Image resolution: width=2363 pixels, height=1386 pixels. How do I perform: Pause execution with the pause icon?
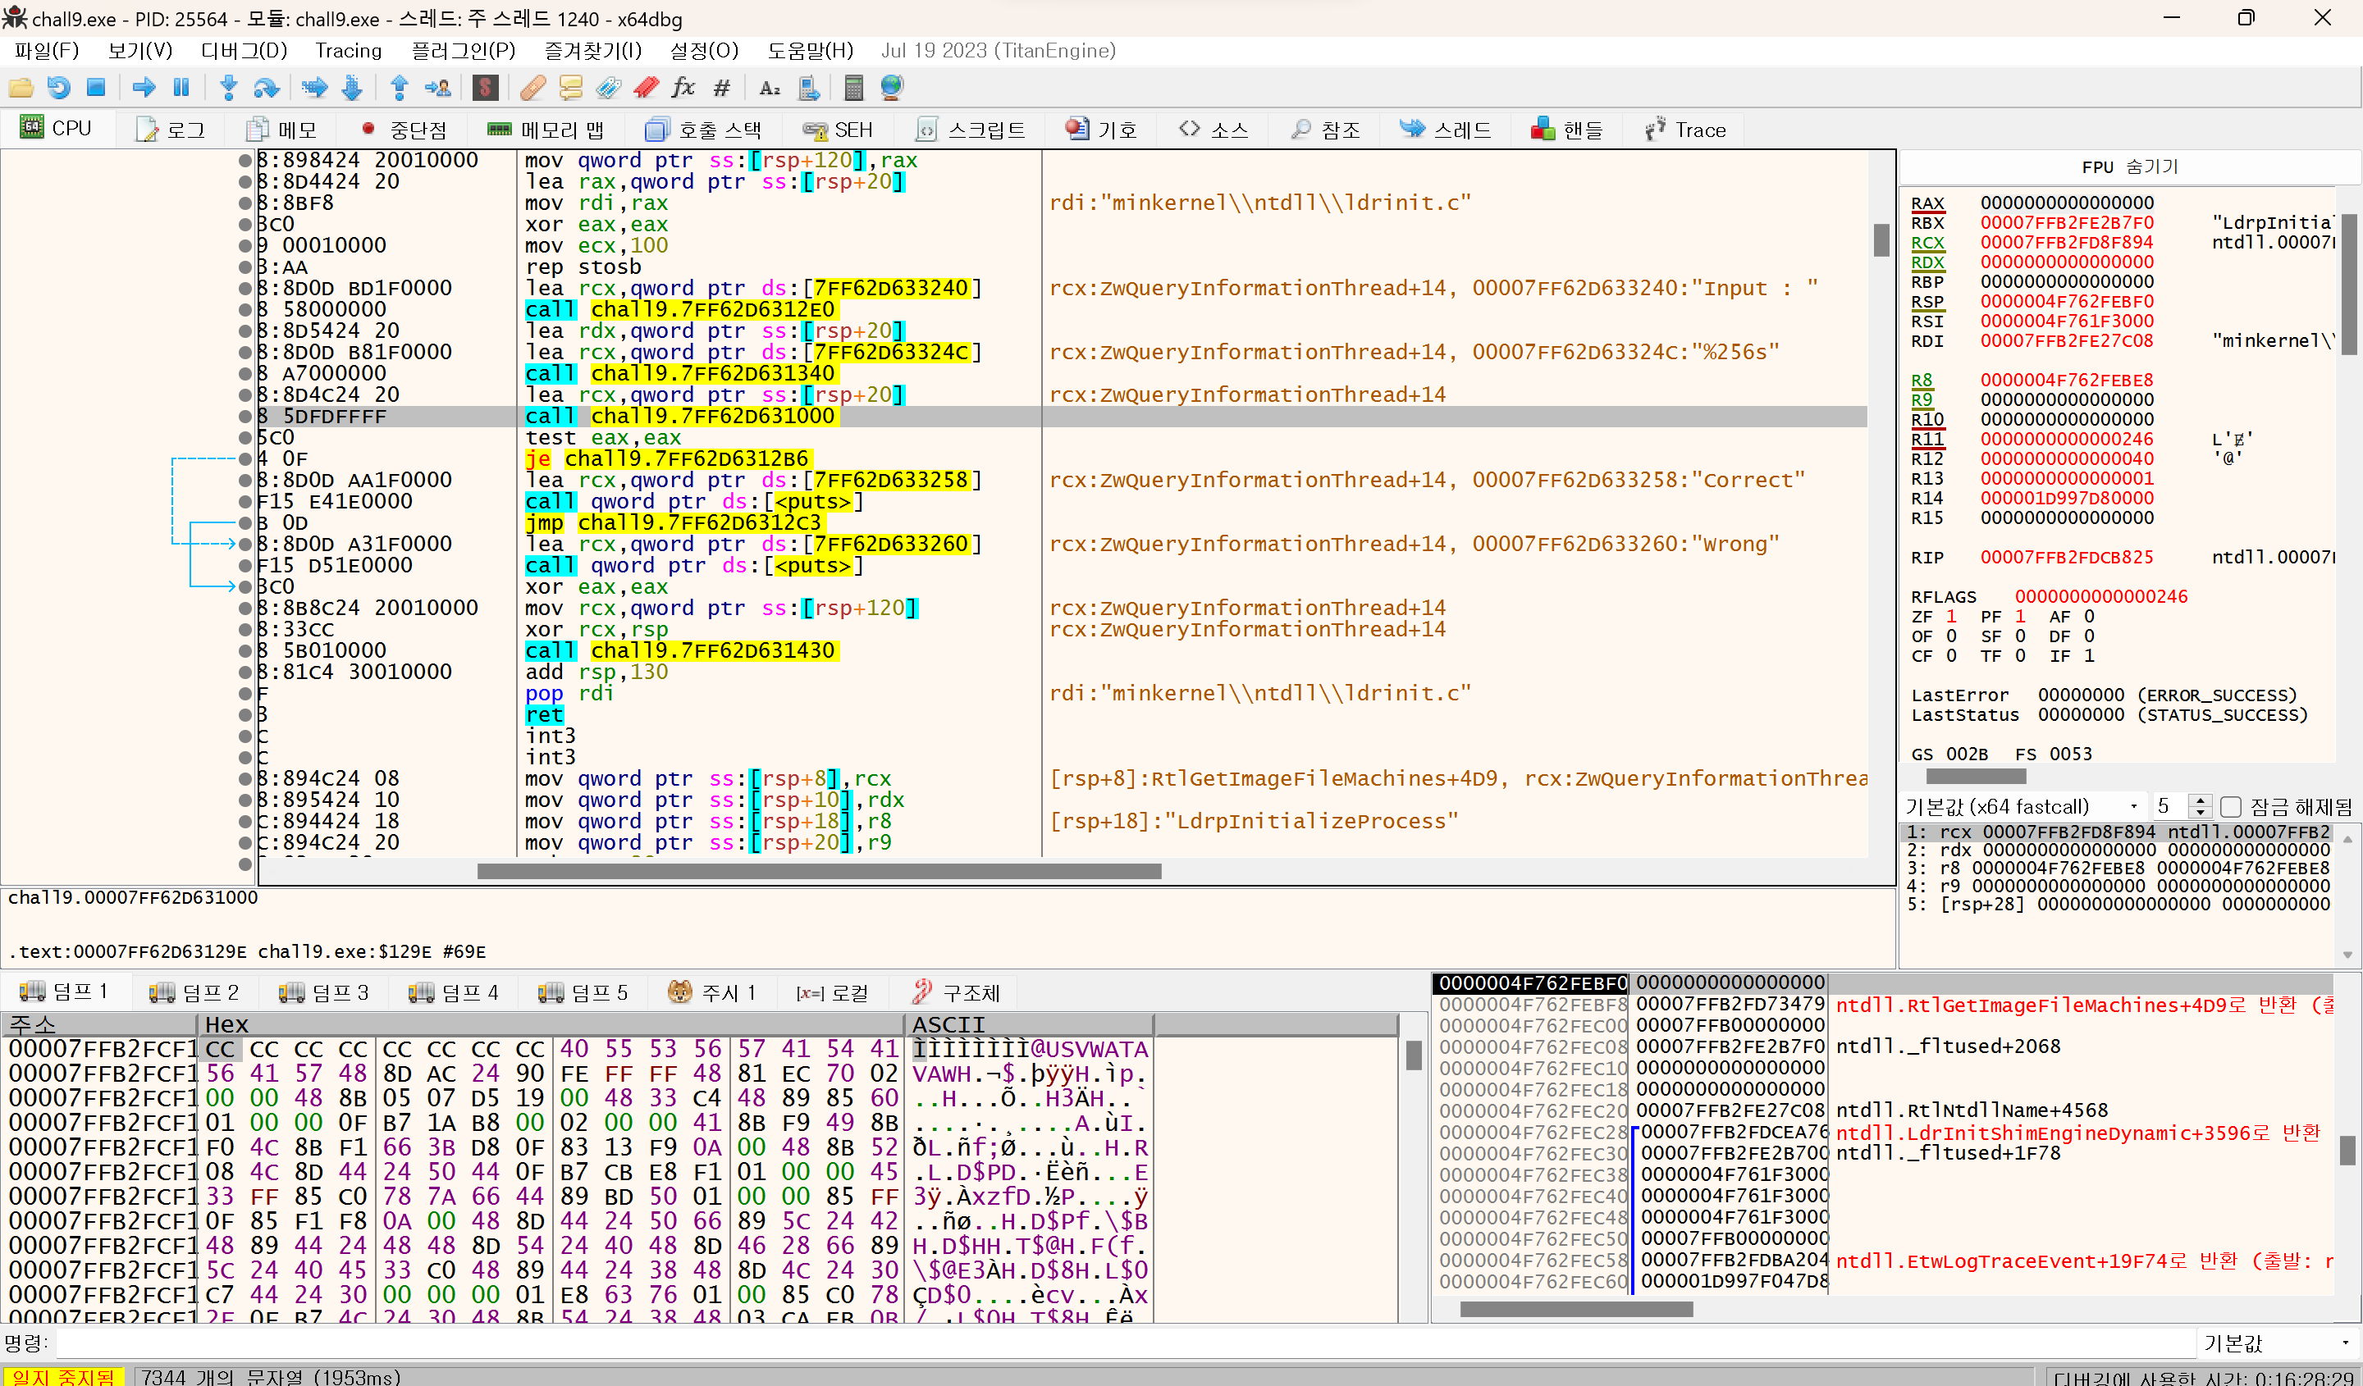[x=181, y=88]
